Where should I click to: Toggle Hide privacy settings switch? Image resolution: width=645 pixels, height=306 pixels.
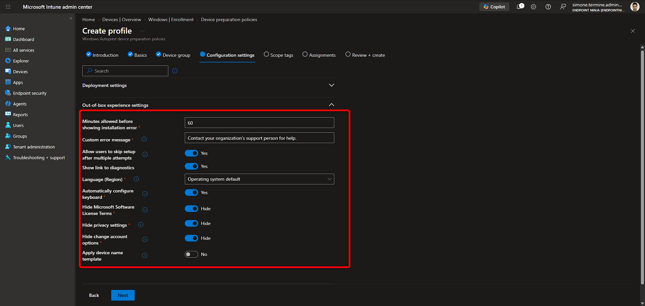191,223
